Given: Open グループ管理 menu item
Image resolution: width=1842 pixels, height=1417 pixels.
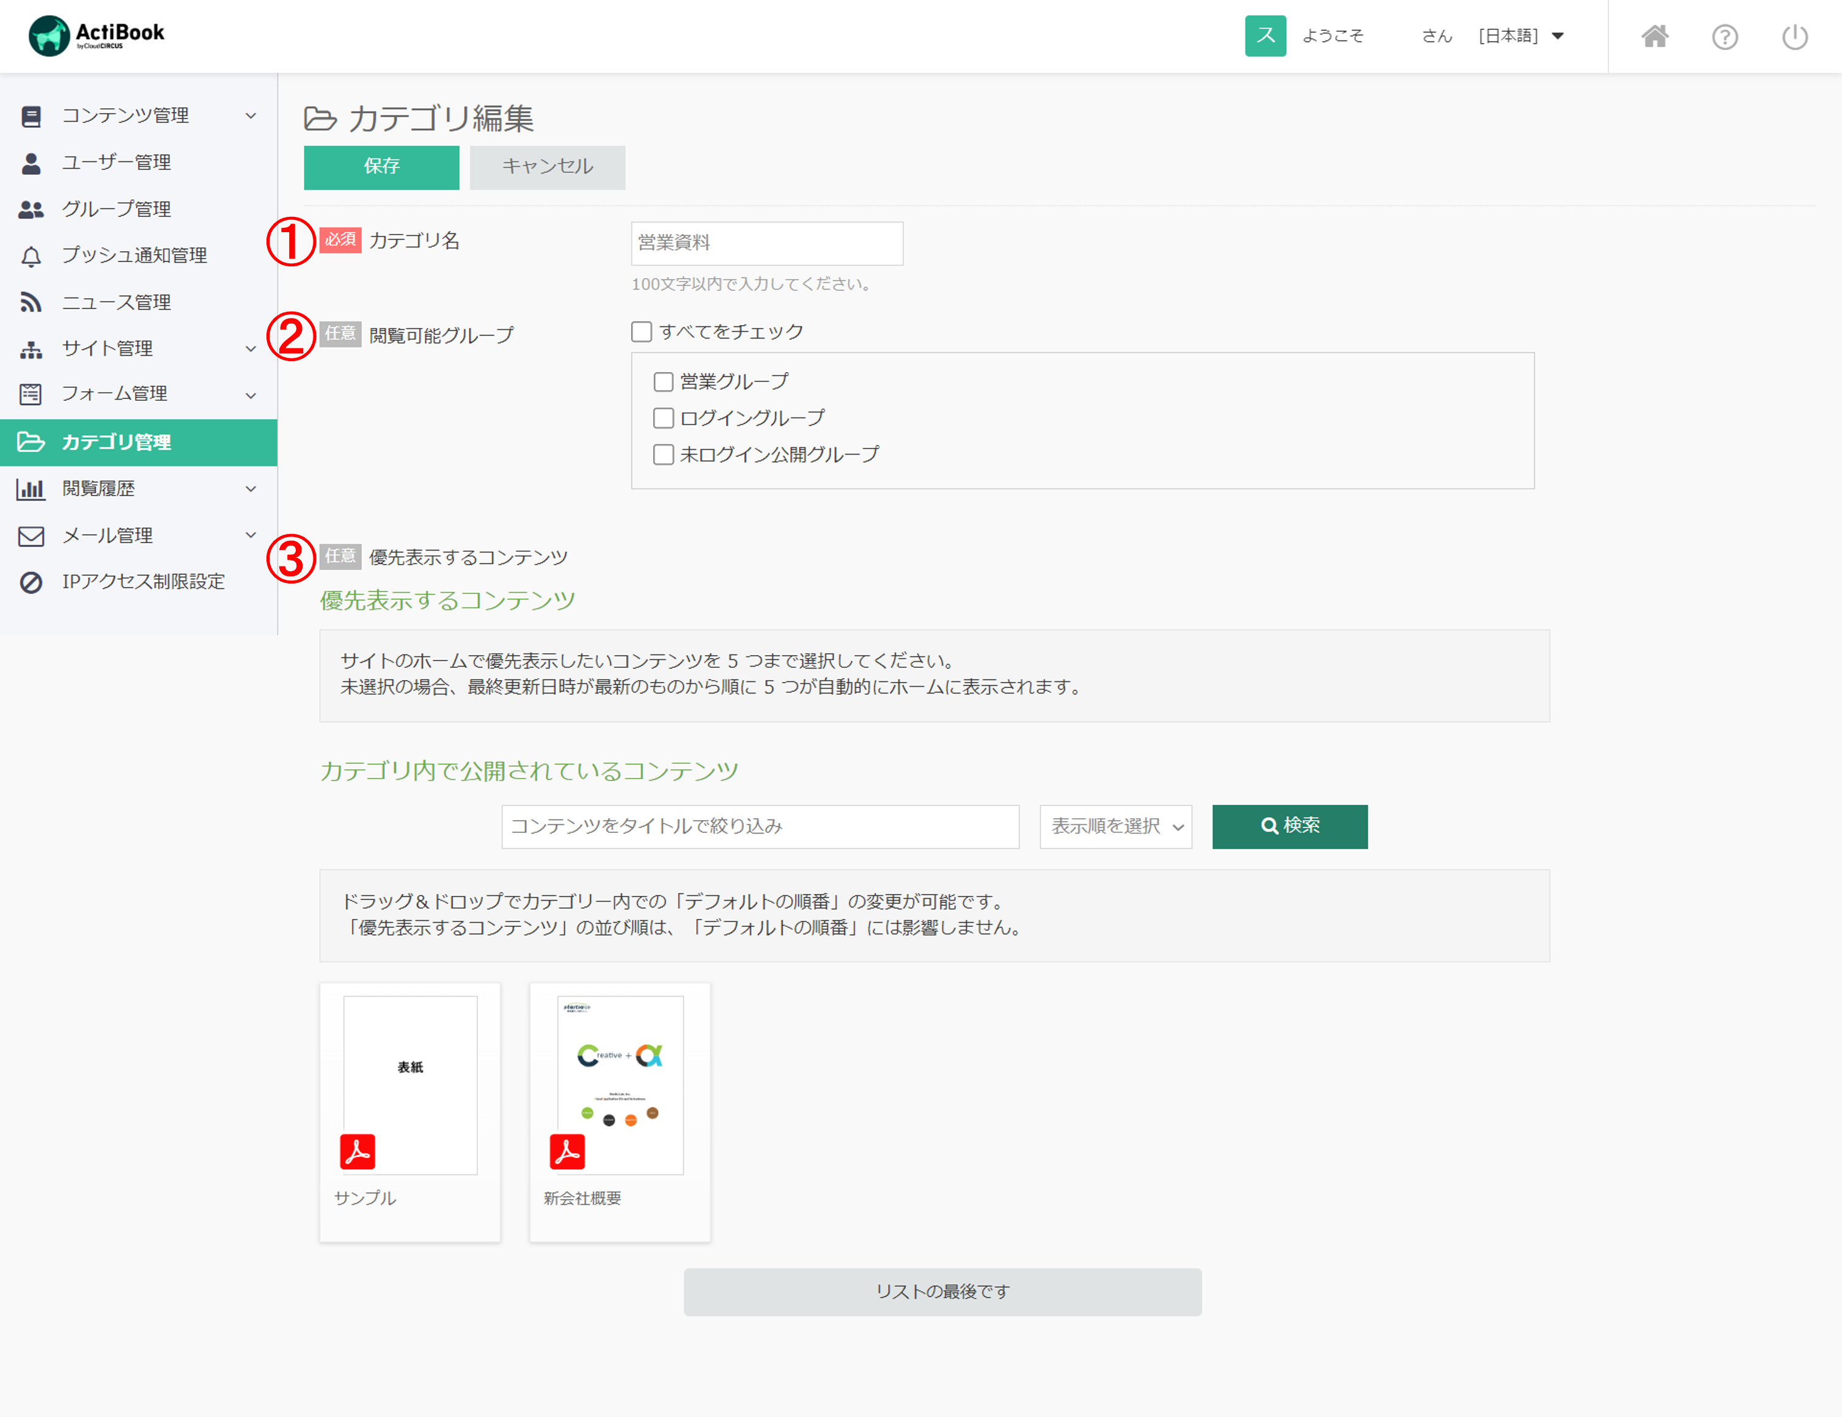Looking at the screenshot, I should (138, 209).
